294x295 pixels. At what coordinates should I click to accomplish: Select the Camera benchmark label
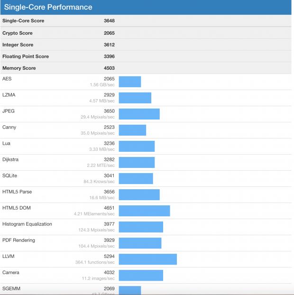[x=11, y=272]
